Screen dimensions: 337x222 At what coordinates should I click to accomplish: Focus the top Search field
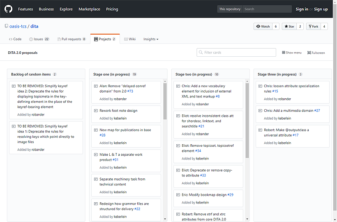tap(267, 9)
